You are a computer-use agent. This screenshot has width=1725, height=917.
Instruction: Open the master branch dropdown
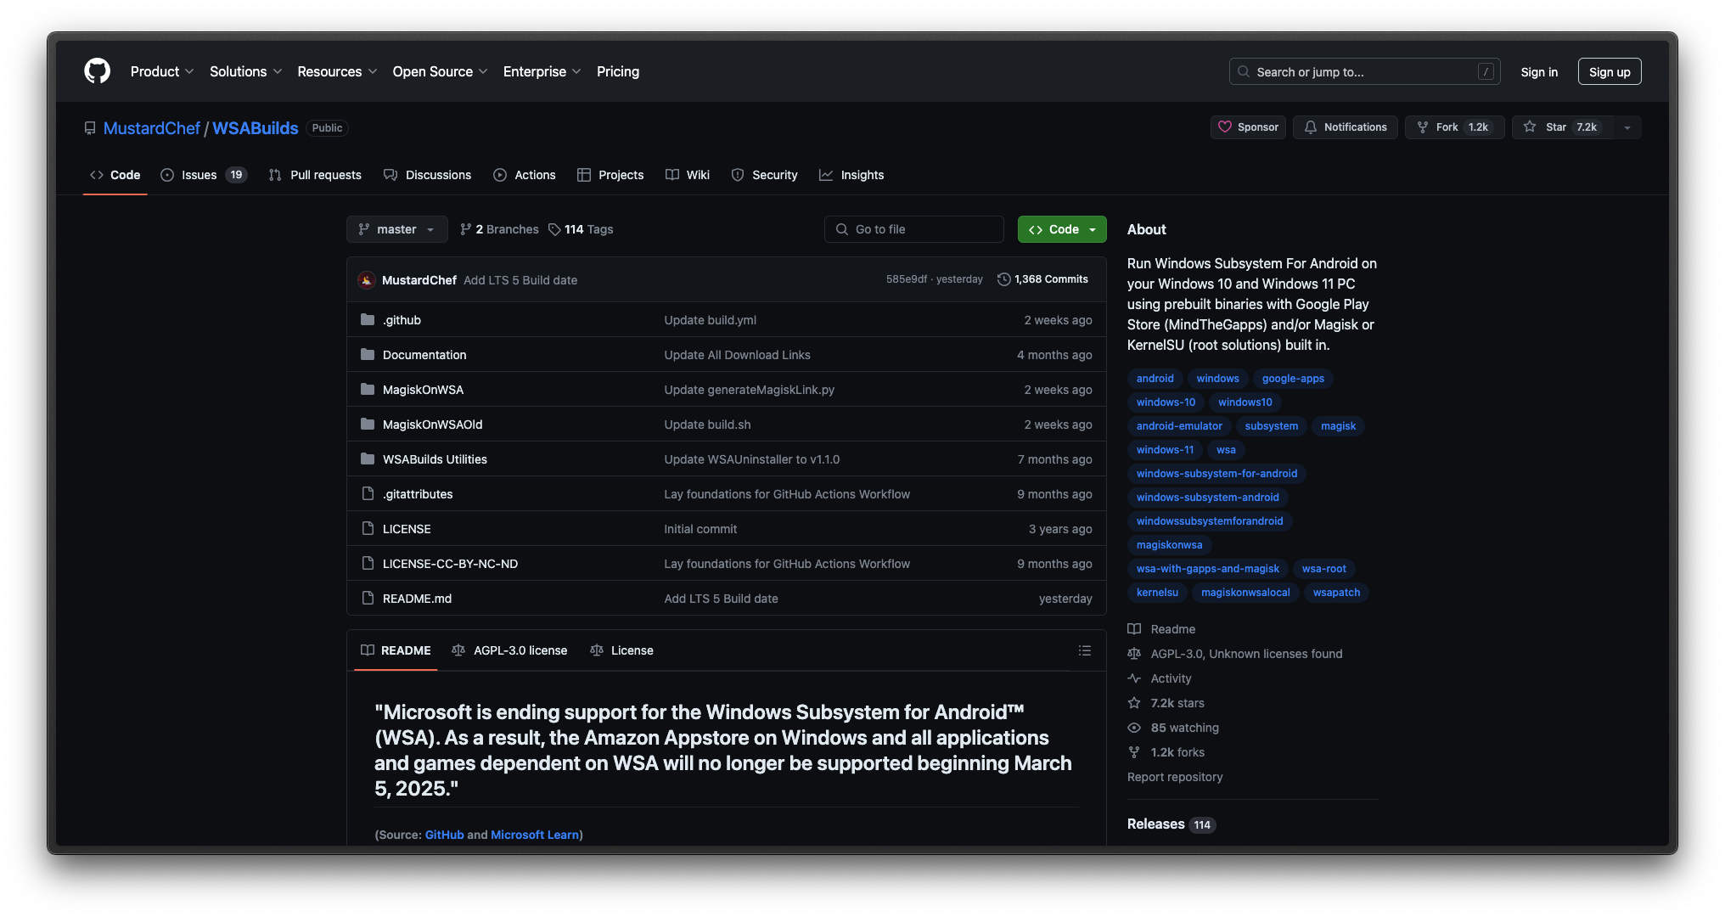click(396, 229)
